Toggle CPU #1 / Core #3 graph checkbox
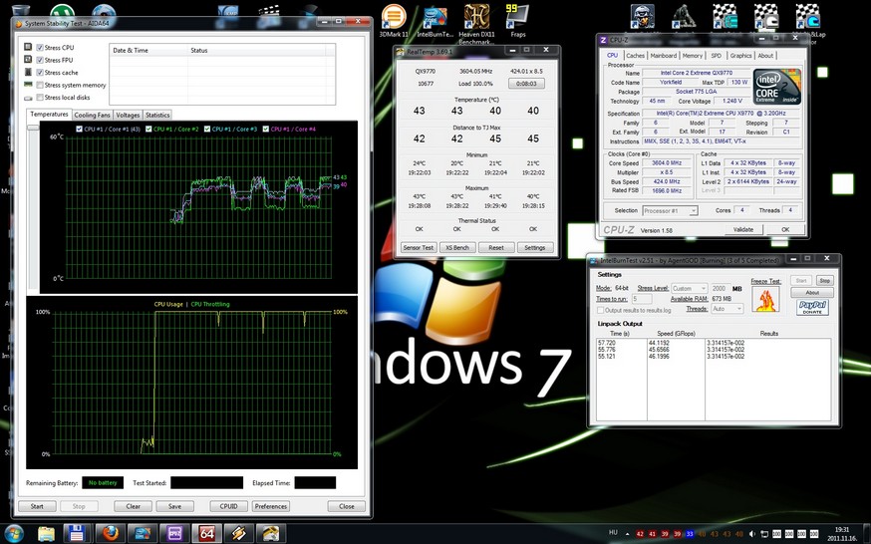871x544 pixels. click(x=207, y=129)
